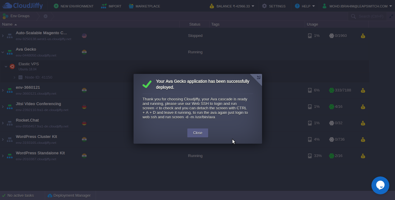This screenshot has width=395, height=200.
Task: Open the Deployment Manager panel
Action: (x=69, y=196)
